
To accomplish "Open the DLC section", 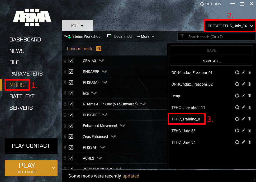I will pyautogui.click(x=14, y=62).
